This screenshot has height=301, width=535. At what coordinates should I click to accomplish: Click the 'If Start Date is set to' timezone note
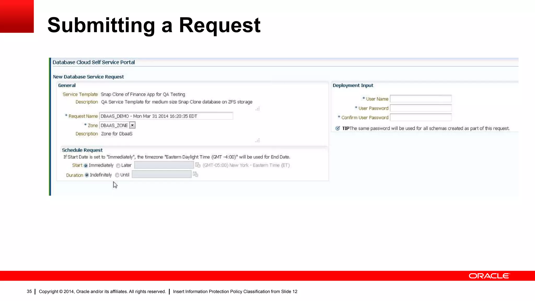(x=177, y=157)
